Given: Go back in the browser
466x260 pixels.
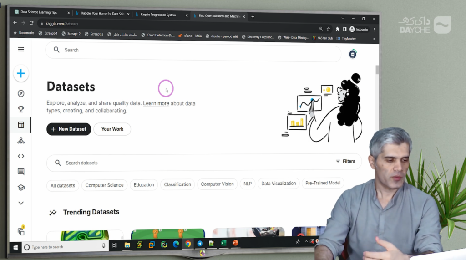Looking at the screenshot, I should [15, 23].
